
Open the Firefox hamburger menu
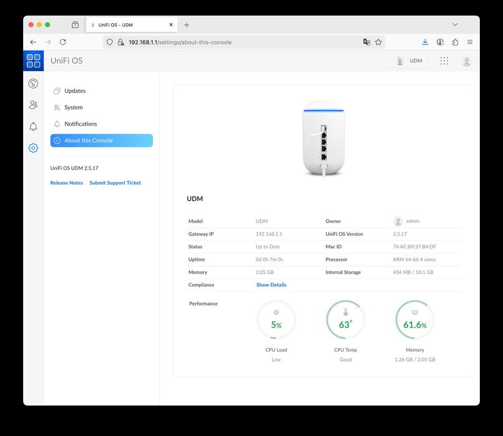(470, 42)
